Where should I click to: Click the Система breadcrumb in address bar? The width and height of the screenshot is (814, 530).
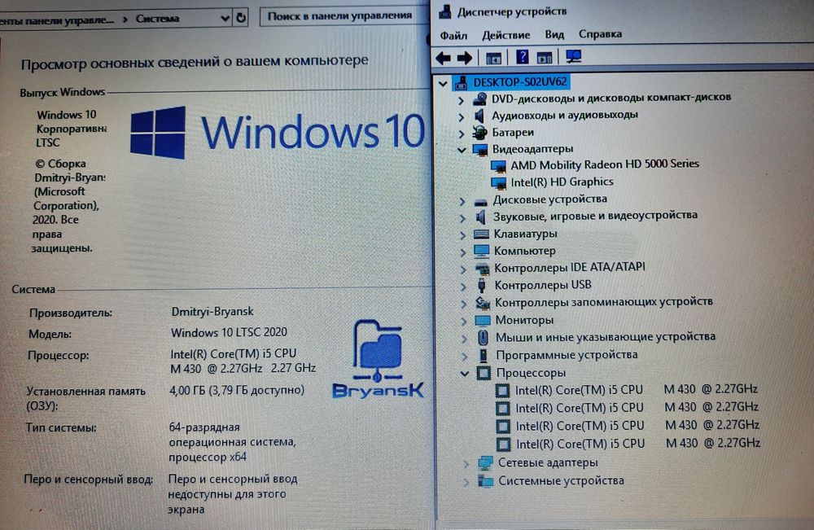coord(157,19)
